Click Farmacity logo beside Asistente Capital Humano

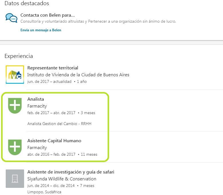15,147
